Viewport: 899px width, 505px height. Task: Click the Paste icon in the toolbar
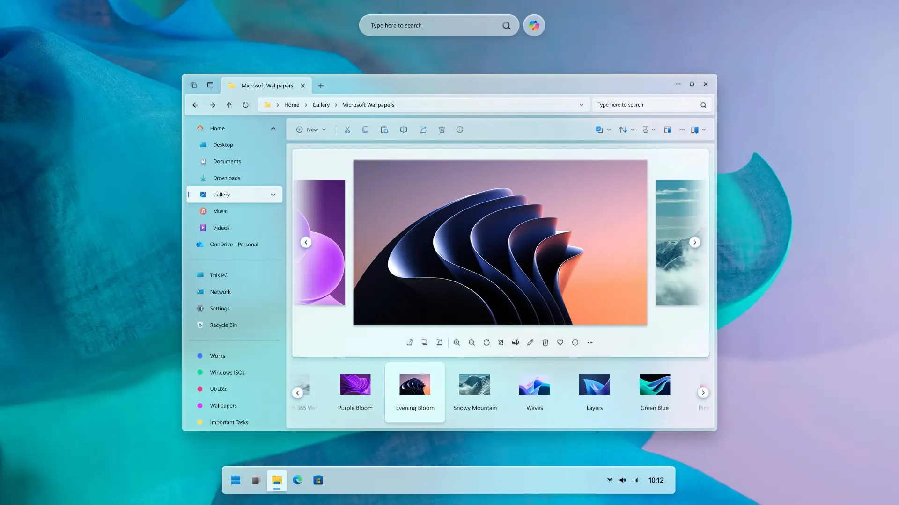(x=384, y=130)
